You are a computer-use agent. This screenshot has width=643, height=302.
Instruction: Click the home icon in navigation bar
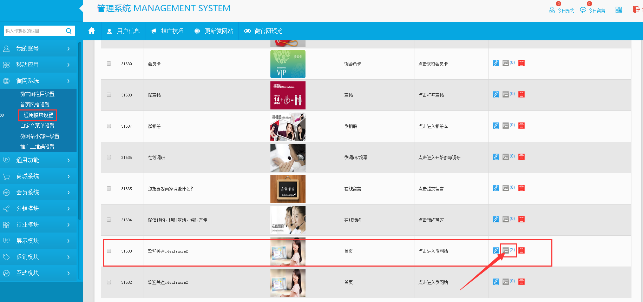pyautogui.click(x=92, y=31)
